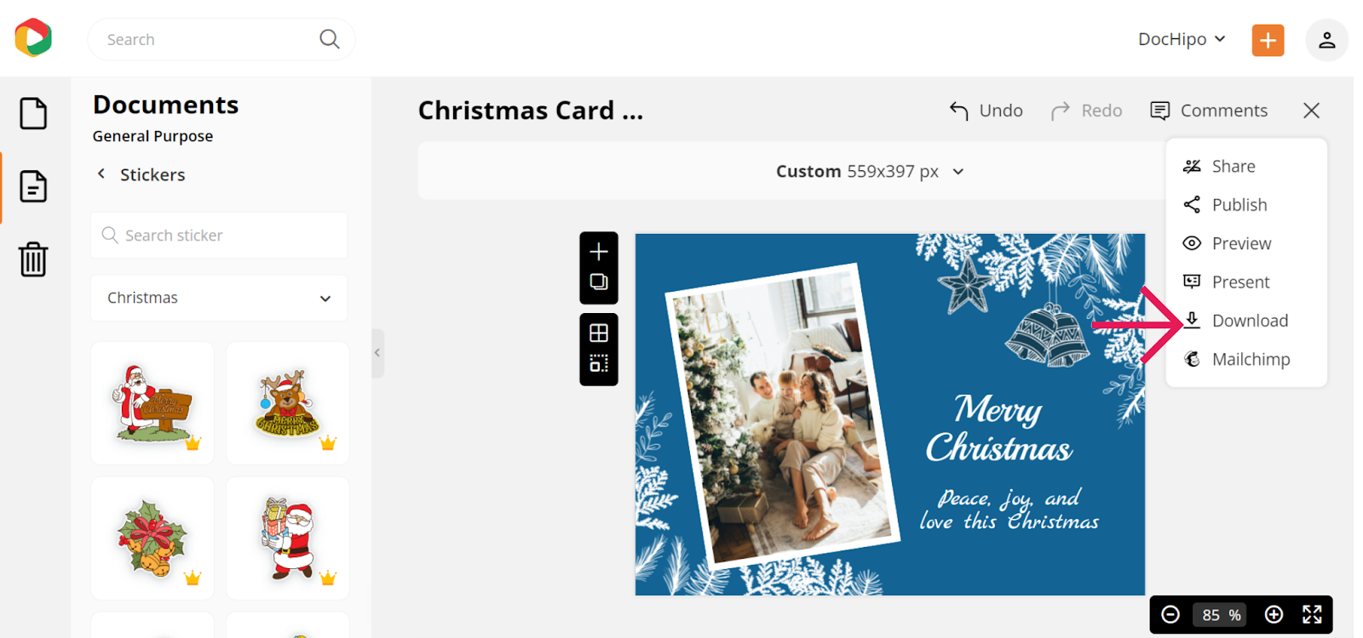Click the duplicate page icon
This screenshot has width=1363, height=638.
(599, 282)
